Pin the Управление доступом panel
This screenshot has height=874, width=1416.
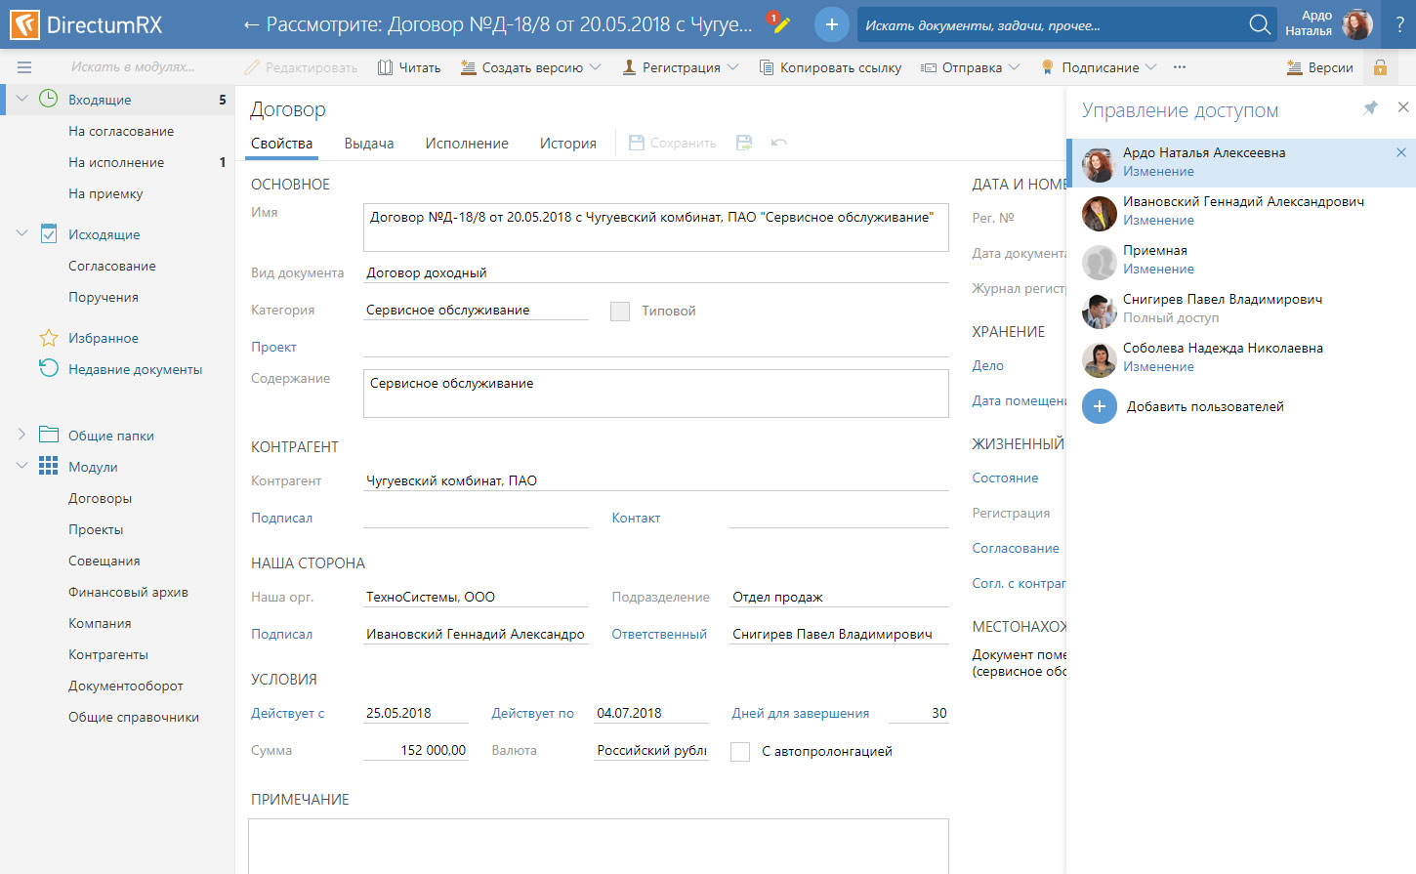[1370, 107]
